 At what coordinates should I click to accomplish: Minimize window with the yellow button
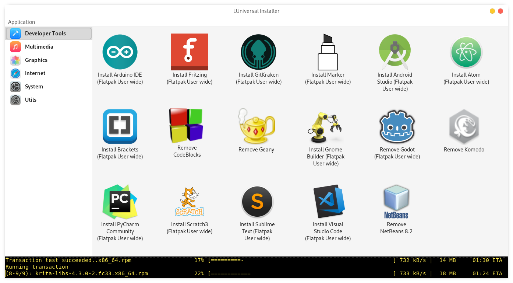coord(492,11)
